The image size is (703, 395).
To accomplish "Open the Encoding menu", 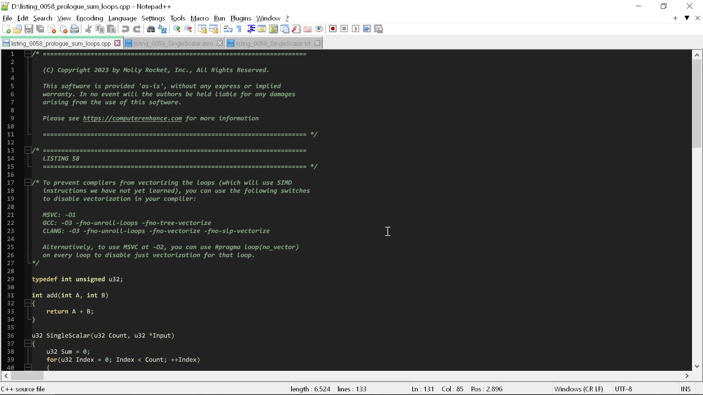I will pyautogui.click(x=90, y=18).
